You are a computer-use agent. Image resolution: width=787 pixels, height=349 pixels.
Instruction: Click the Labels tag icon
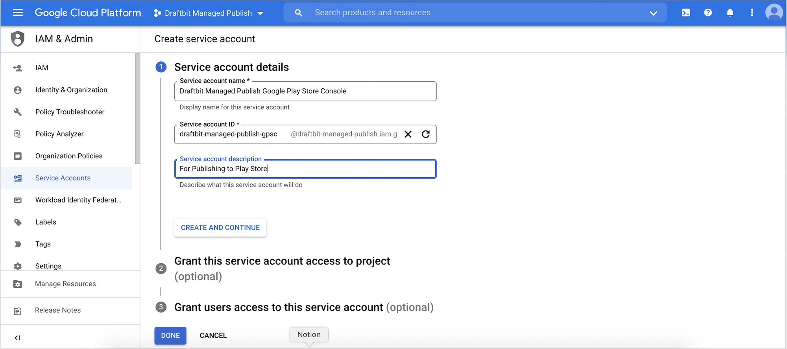click(18, 222)
